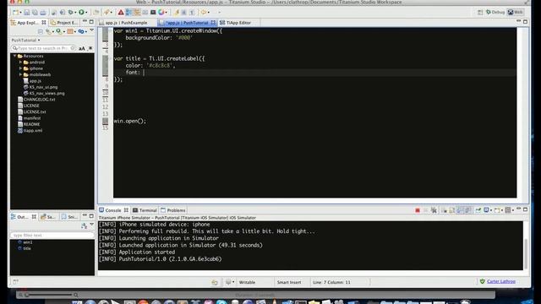Image resolution: width=541 pixels, height=304 pixels.
Task: Expand the iphone folder
Action: [x=20, y=68]
